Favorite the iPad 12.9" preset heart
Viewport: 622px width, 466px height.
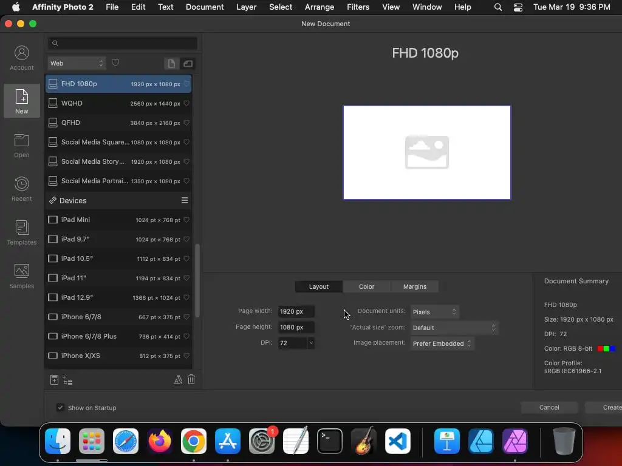(186, 297)
